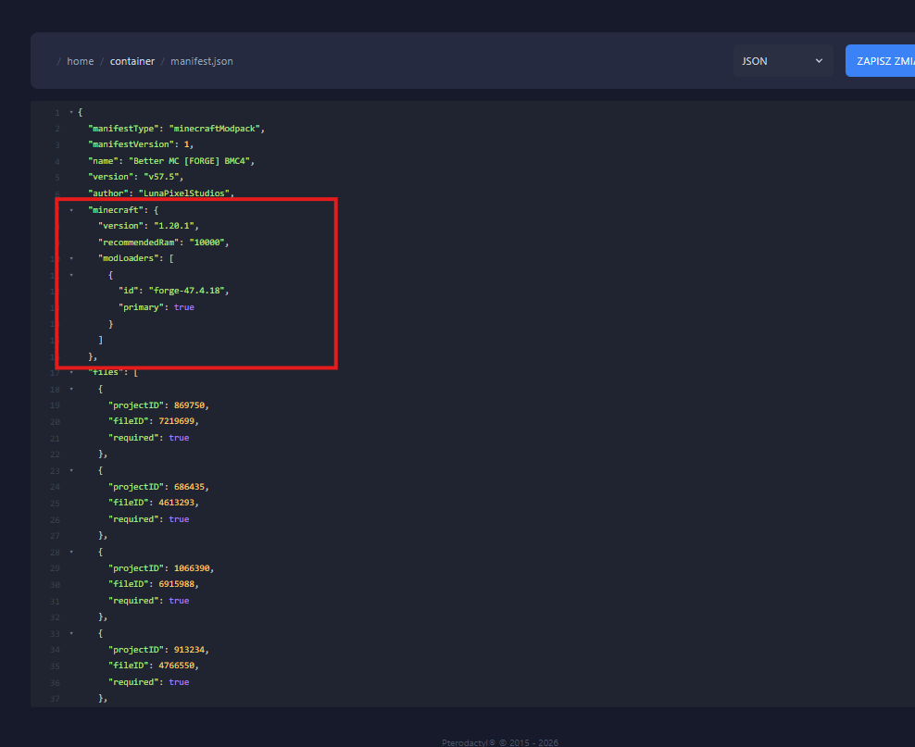Click the projectID value 913234
Image resolution: width=915 pixels, height=747 pixels.
189,649
